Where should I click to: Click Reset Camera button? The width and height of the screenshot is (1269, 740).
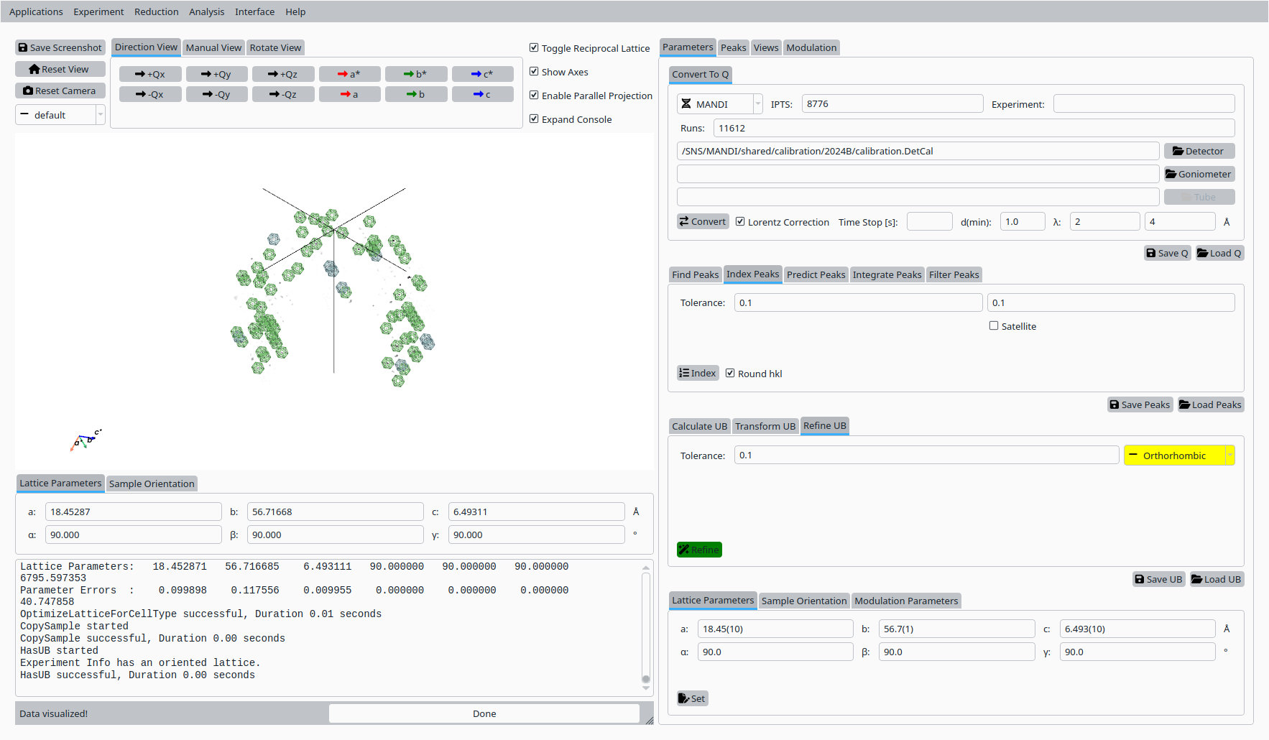(x=60, y=91)
